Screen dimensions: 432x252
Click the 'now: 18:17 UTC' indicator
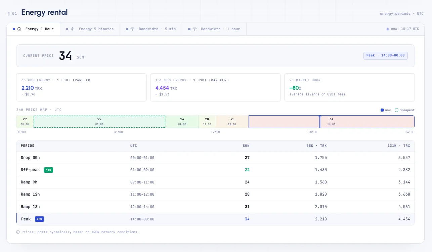click(403, 29)
